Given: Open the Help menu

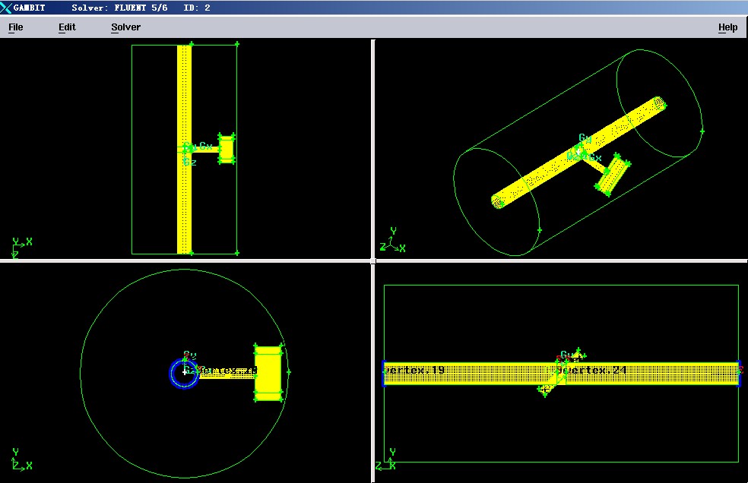Looking at the screenshot, I should (727, 27).
